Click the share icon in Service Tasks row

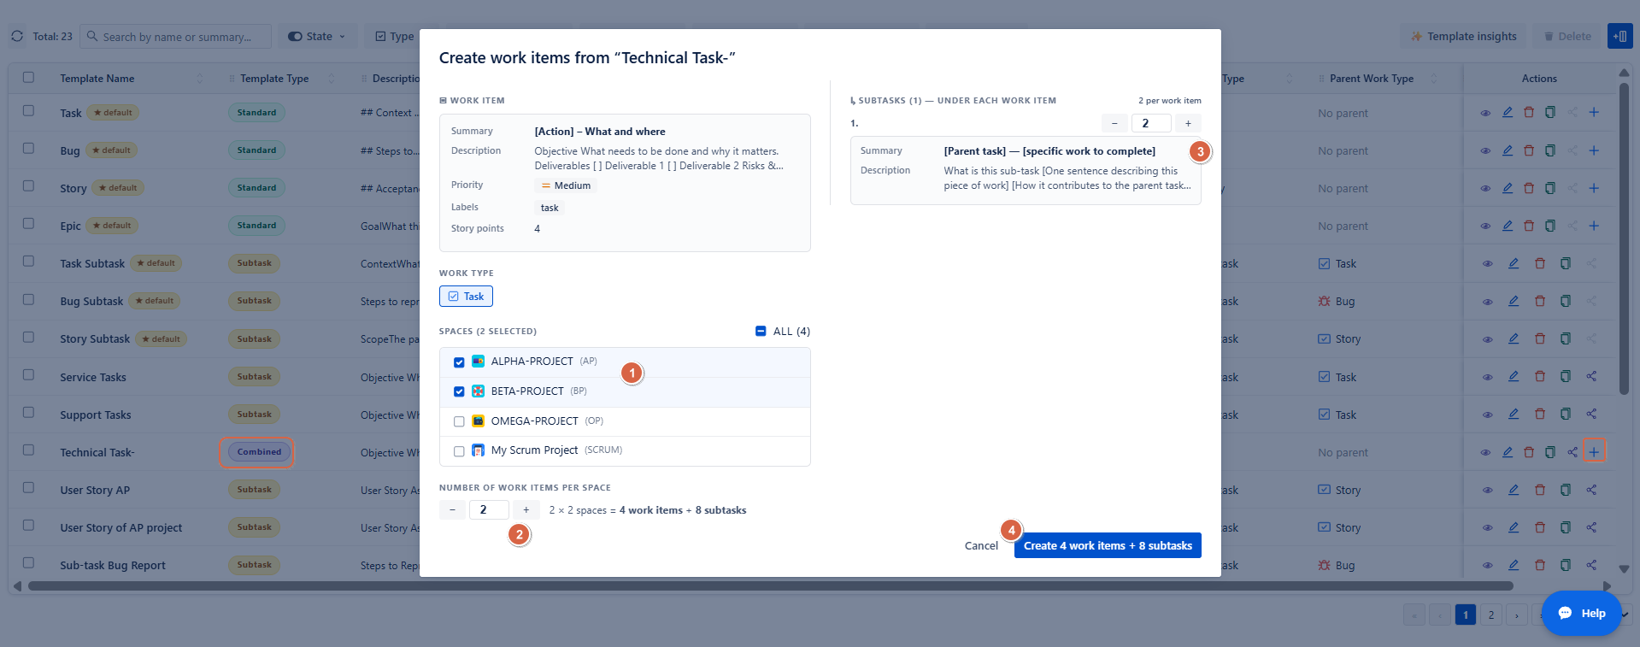click(x=1591, y=377)
